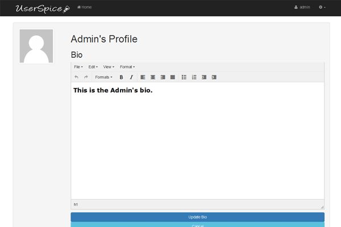Image resolution: width=341 pixels, height=227 pixels.
Task: Click the redo arrow icon
Action: [86, 77]
